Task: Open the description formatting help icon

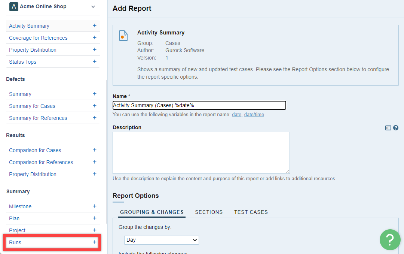Action: pyautogui.click(x=396, y=128)
